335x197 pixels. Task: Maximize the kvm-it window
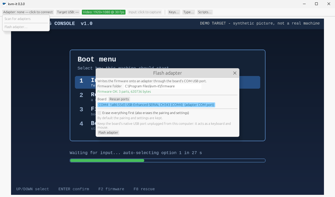tap(316, 4)
